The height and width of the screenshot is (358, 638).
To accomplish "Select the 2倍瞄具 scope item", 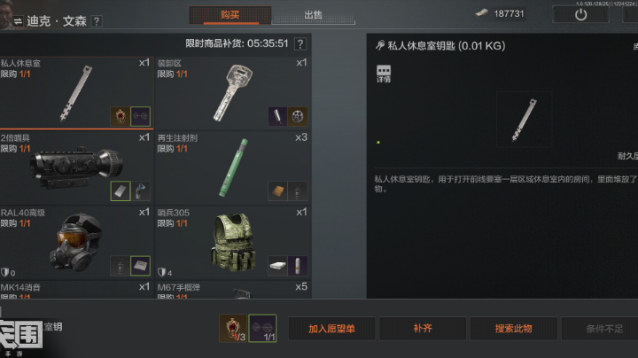I will tap(76, 167).
